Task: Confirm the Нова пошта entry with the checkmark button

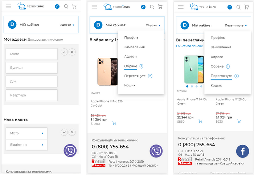Action: coord(64,133)
